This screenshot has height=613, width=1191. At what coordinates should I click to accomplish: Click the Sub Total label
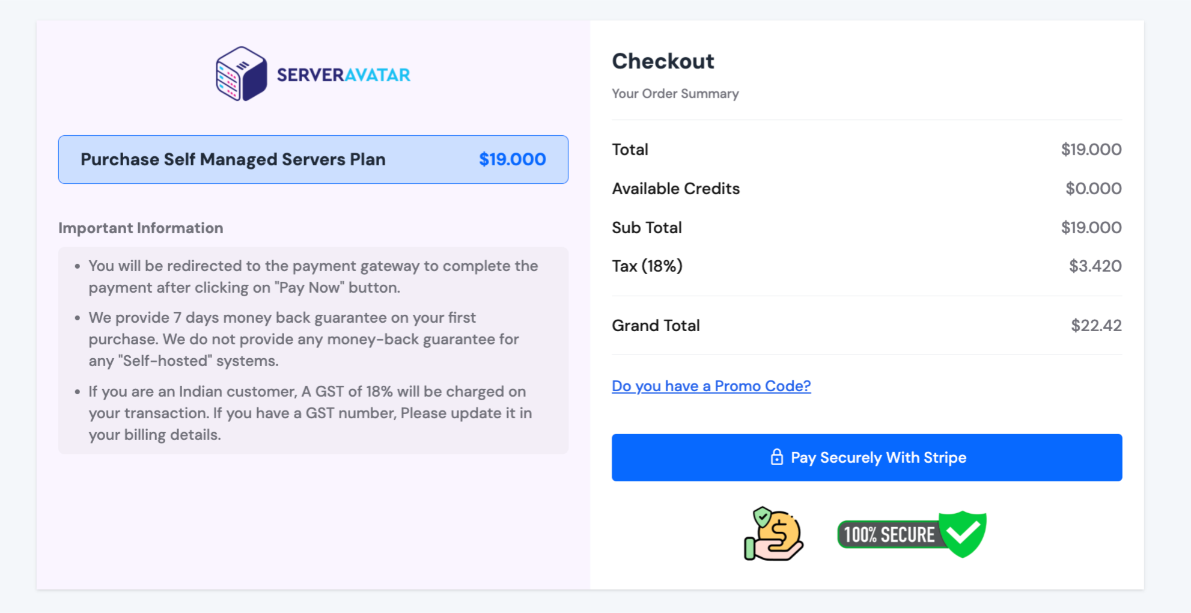click(647, 228)
